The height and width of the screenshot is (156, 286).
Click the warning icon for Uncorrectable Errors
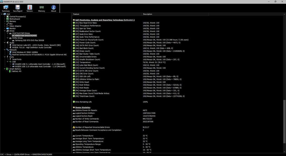74,127
